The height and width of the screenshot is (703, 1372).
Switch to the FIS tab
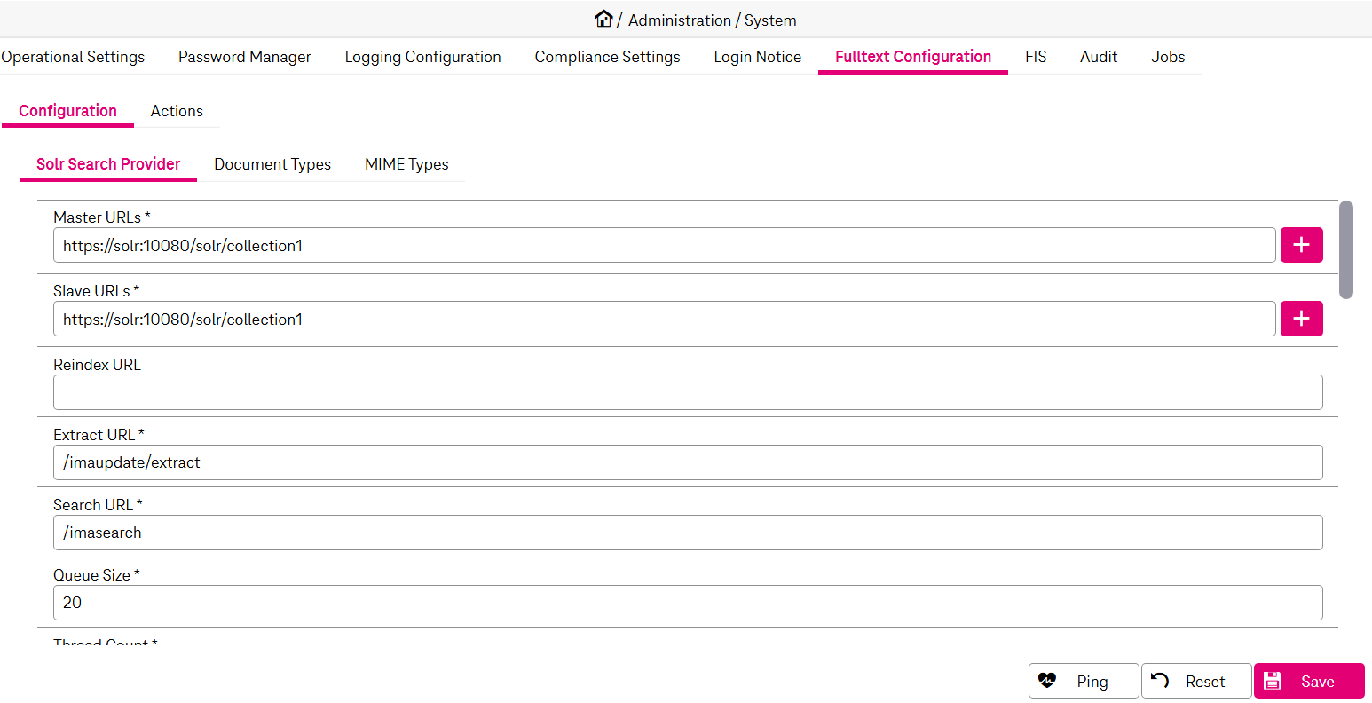1035,57
